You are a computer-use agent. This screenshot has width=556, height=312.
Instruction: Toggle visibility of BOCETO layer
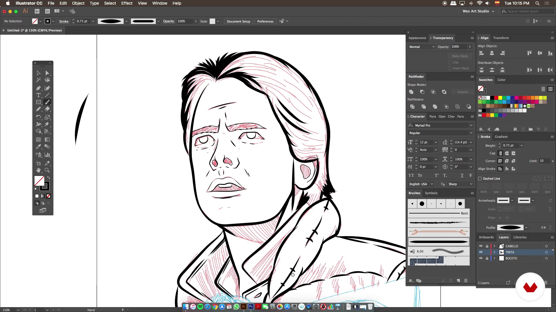coord(481,258)
